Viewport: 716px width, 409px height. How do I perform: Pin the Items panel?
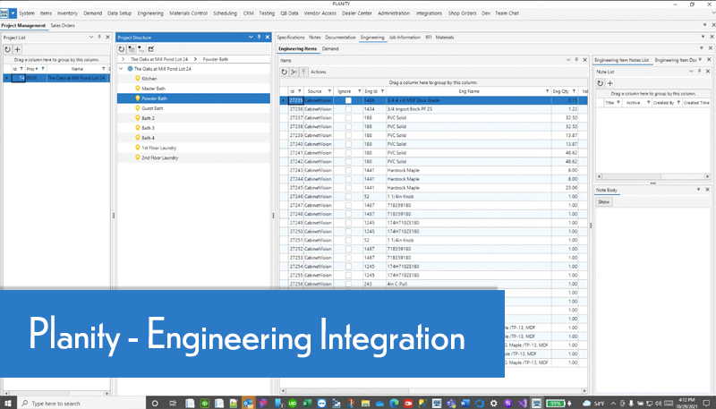coord(576,60)
